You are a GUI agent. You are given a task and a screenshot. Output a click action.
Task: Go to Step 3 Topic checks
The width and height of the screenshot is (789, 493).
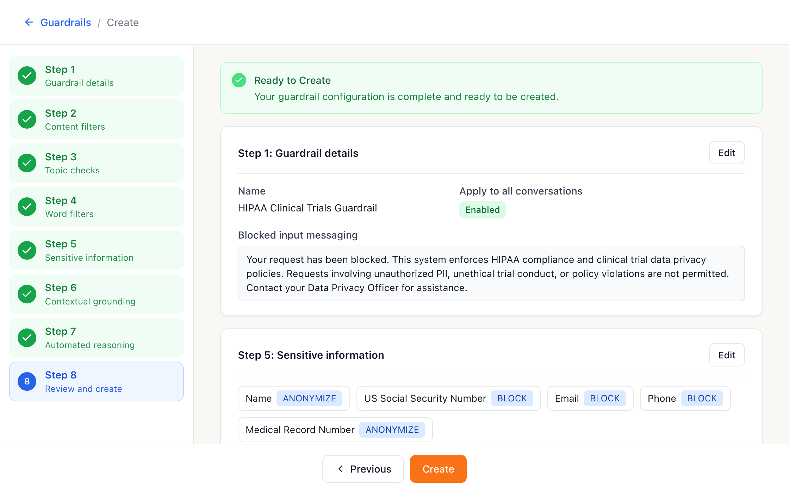97,163
